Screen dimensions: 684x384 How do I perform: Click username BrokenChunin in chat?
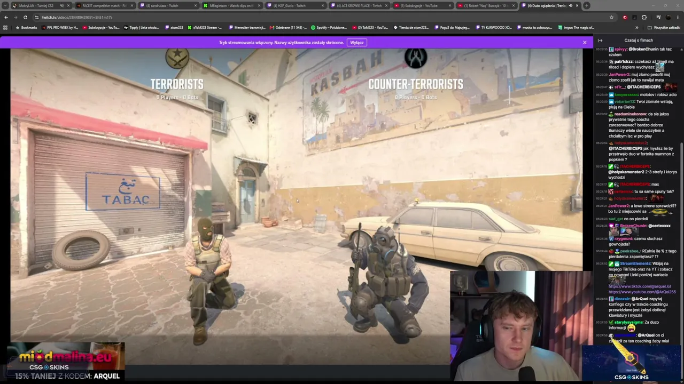coord(634,226)
